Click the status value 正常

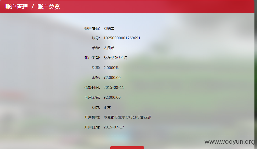pyautogui.click(x=107, y=107)
